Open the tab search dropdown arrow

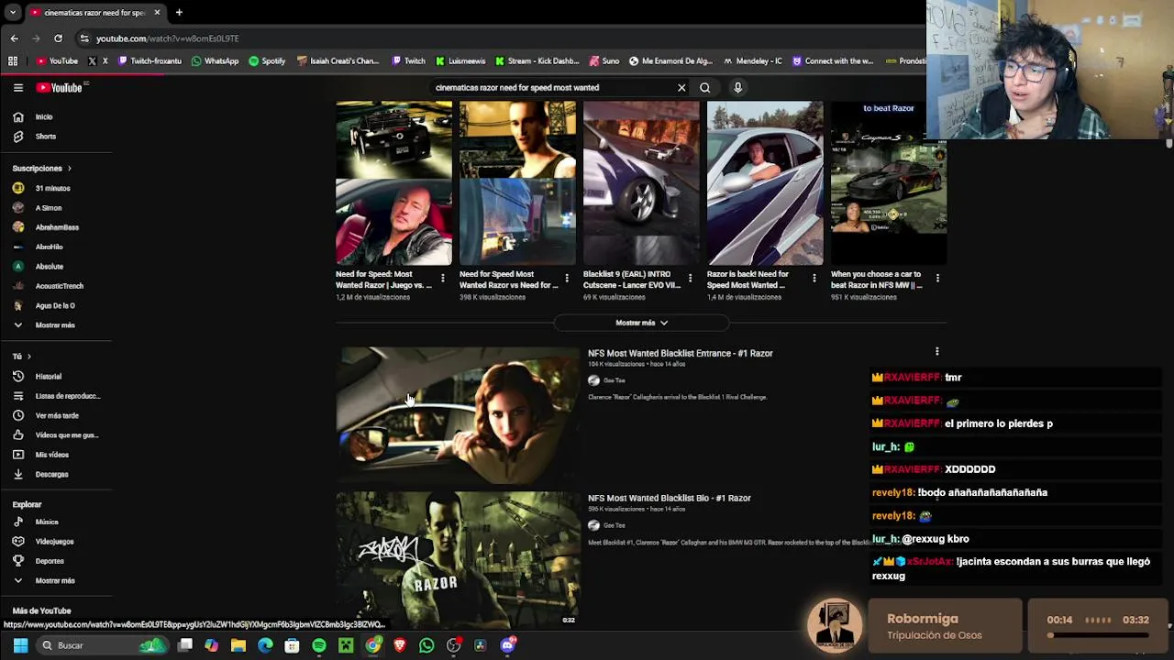(12, 13)
